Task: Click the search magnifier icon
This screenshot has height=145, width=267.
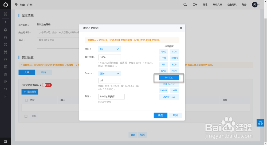Action: tap(185, 5)
